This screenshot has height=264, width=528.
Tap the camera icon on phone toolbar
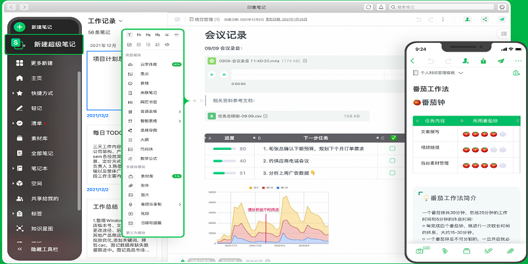tap(419, 251)
